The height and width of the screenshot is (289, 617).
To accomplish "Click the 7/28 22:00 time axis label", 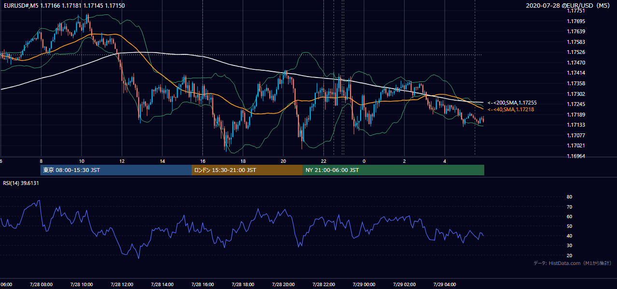I will click(x=323, y=285).
